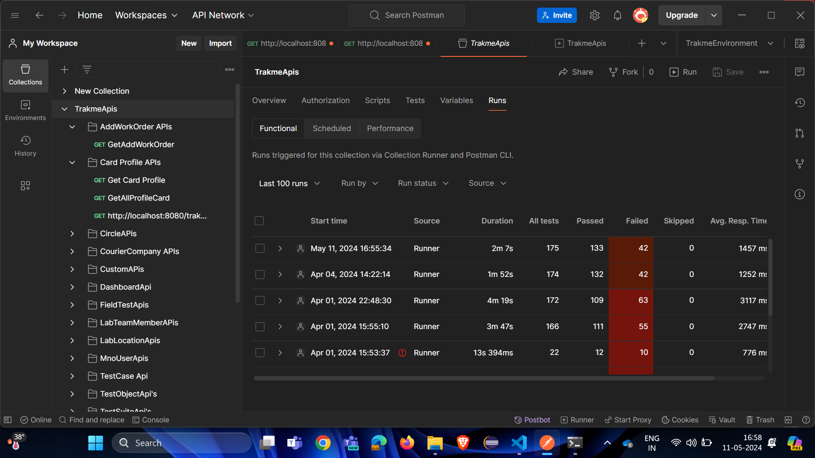Check the Apr 01, 2024 15:55:10 run
Screen dimensions: 815x458
[260, 327]
